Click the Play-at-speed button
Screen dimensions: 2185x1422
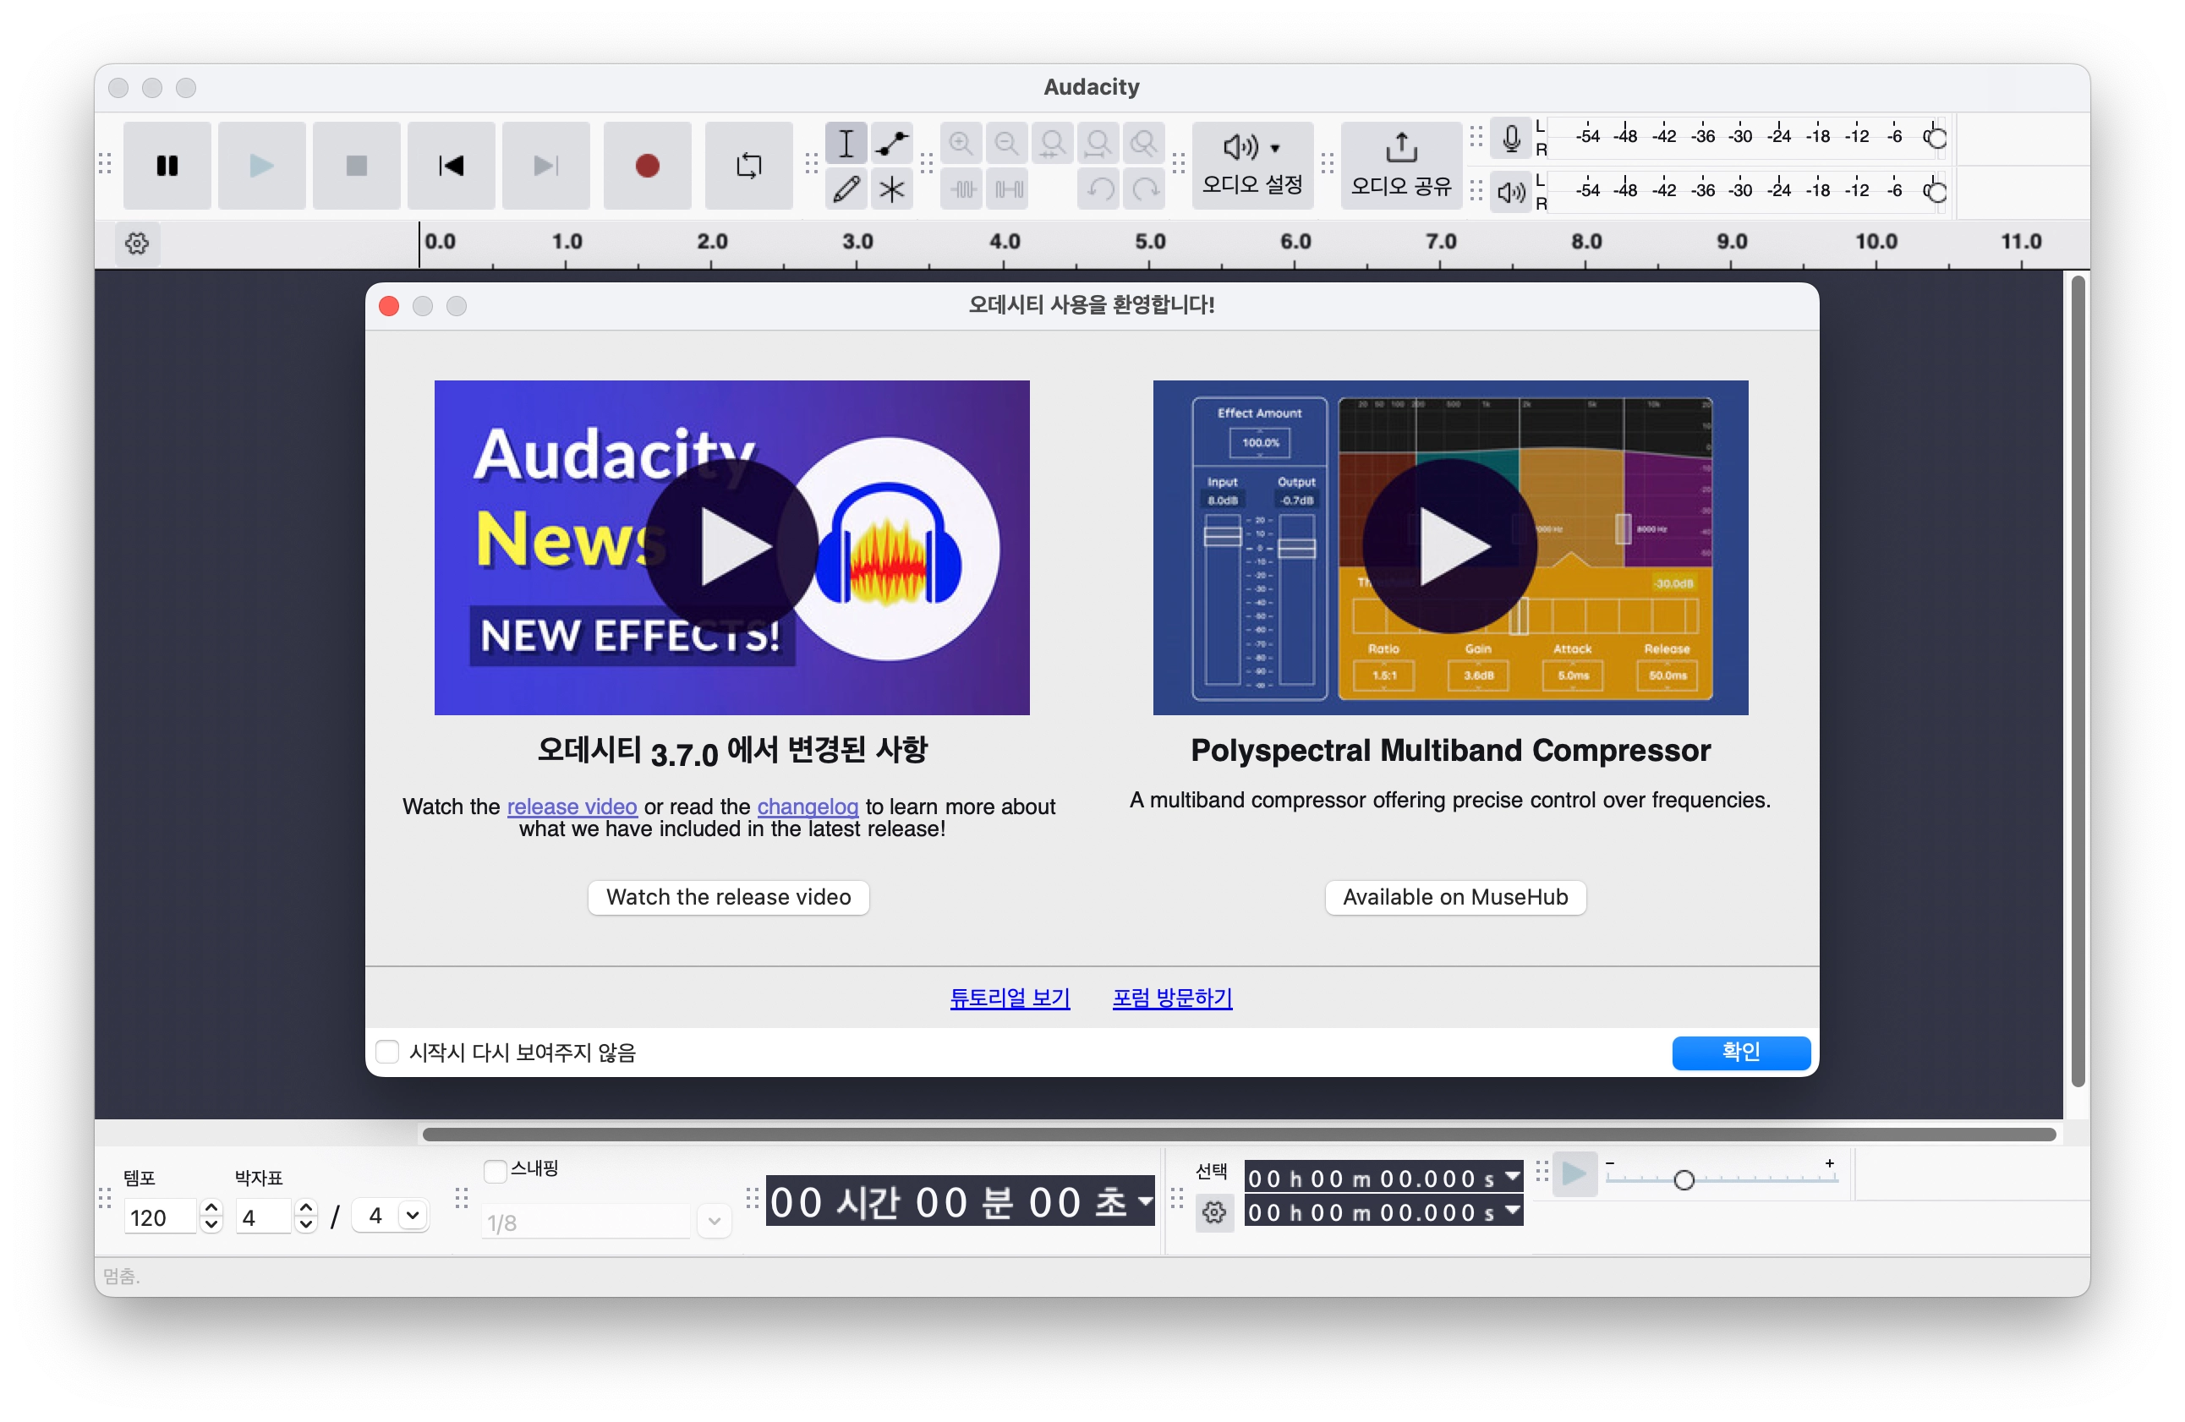pos(1574,1174)
